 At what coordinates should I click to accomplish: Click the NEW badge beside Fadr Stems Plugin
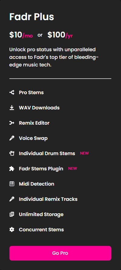click(x=73, y=169)
